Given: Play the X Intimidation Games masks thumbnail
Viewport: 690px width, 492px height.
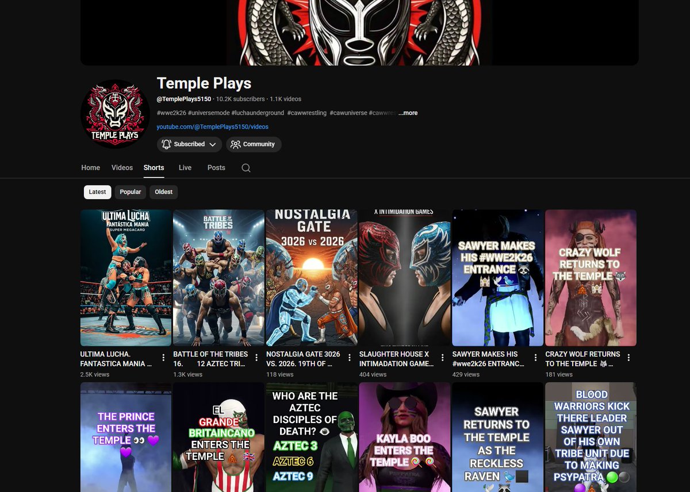Looking at the screenshot, I should (x=405, y=278).
